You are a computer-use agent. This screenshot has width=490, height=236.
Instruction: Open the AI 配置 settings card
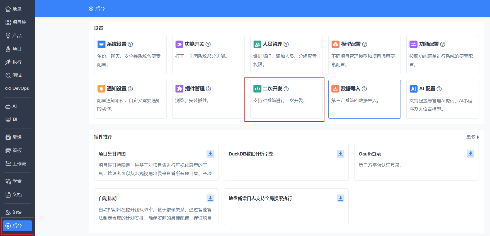[x=442, y=99]
